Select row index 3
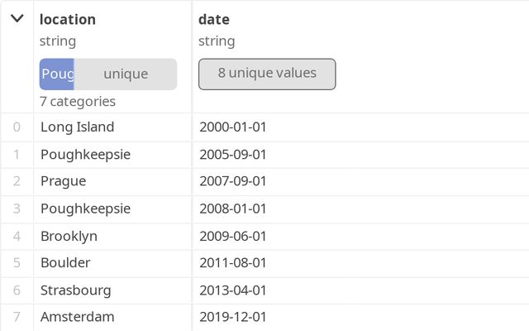 pos(17,209)
